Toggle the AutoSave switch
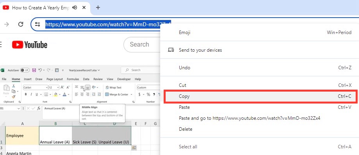 tap(25, 70)
